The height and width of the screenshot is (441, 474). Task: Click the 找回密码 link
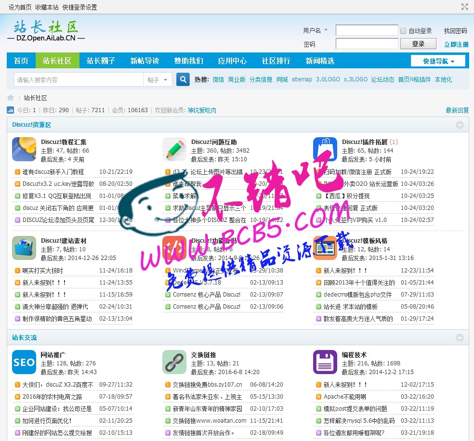coord(455,31)
